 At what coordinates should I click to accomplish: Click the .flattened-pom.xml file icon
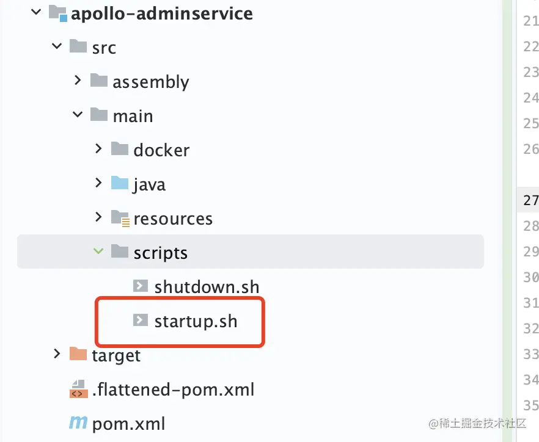(78, 389)
